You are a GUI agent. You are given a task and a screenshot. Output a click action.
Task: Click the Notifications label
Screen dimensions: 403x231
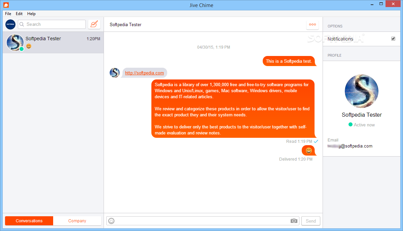click(340, 39)
